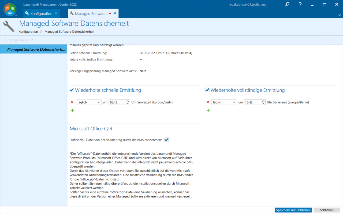Open the help question mark icon

click(x=300, y=5)
